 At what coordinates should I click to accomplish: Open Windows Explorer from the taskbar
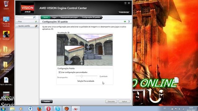click(x=12, y=109)
